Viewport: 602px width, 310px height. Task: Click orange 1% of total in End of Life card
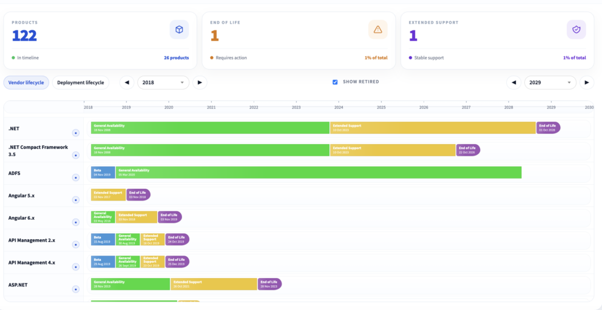(x=376, y=58)
